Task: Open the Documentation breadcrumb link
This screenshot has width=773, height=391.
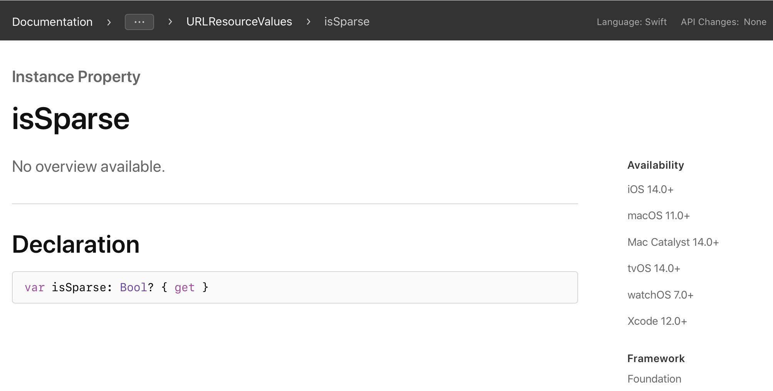Action: point(52,22)
